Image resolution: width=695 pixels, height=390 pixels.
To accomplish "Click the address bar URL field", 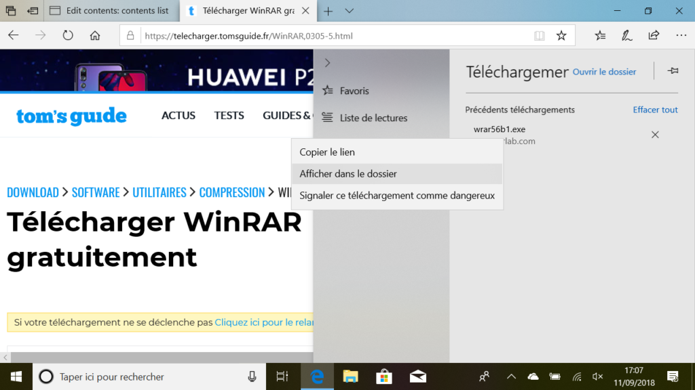I will tap(337, 36).
